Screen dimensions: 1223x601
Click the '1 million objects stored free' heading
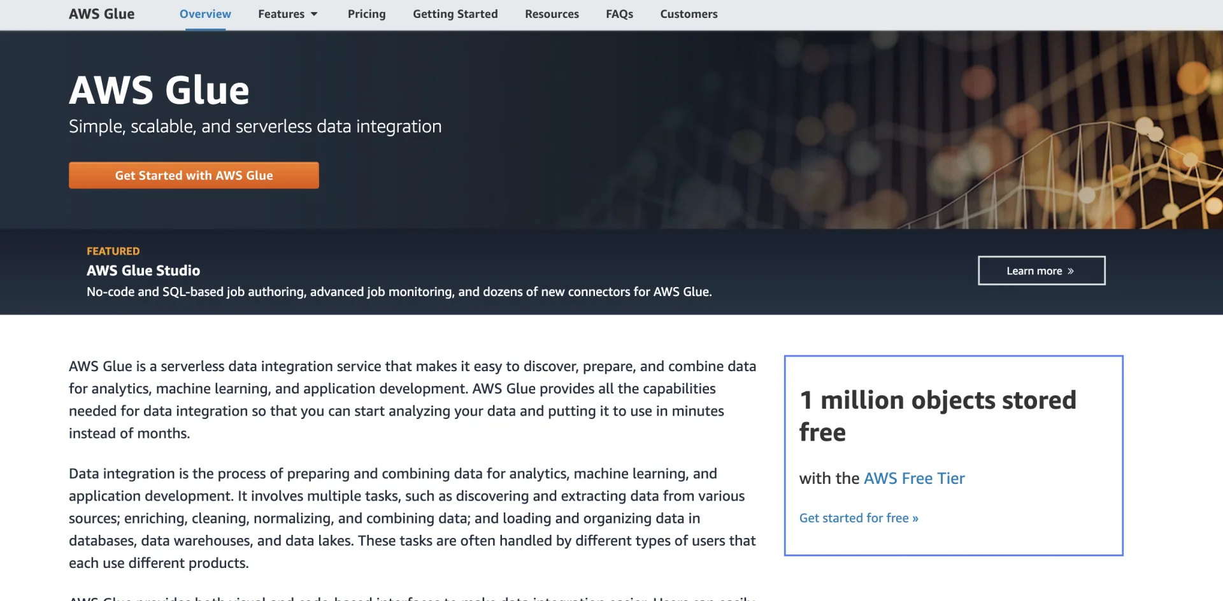[x=938, y=416]
